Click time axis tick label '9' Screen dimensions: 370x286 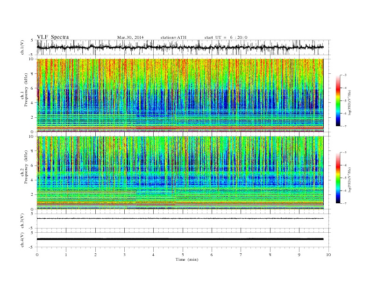click(299, 255)
